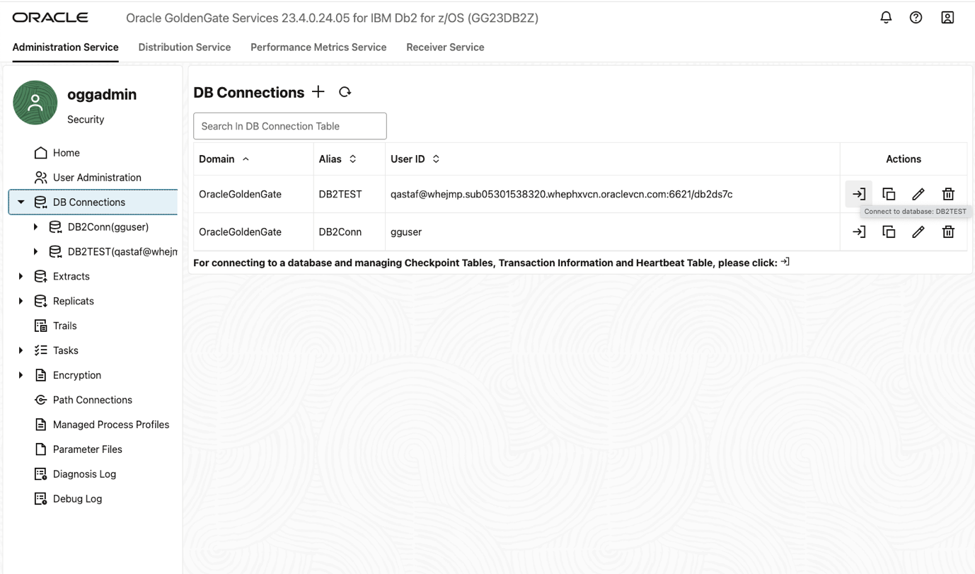Refresh the DB Connections table
975x574 pixels.
345,92
